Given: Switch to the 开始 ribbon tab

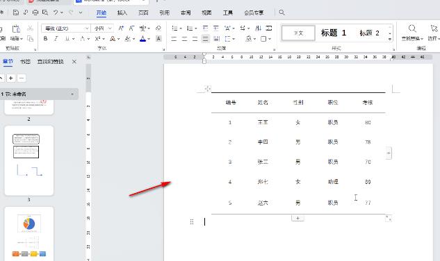Looking at the screenshot, I should [101, 12].
